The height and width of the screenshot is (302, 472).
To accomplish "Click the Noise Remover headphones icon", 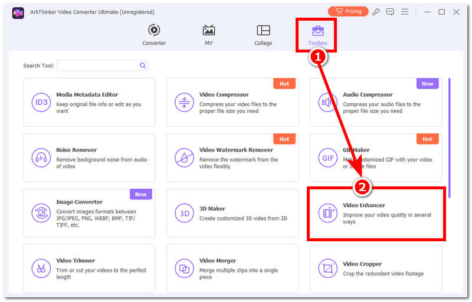I will pos(41,157).
